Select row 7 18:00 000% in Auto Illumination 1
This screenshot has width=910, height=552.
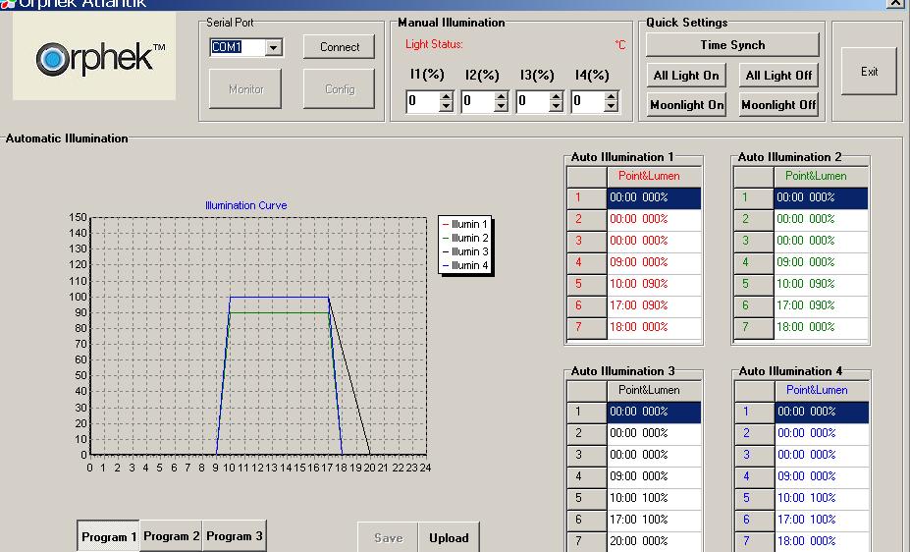[634, 327]
